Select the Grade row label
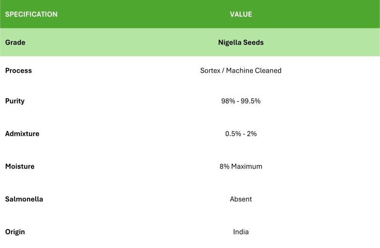Viewport: 380px width, 248px height. pos(15,42)
